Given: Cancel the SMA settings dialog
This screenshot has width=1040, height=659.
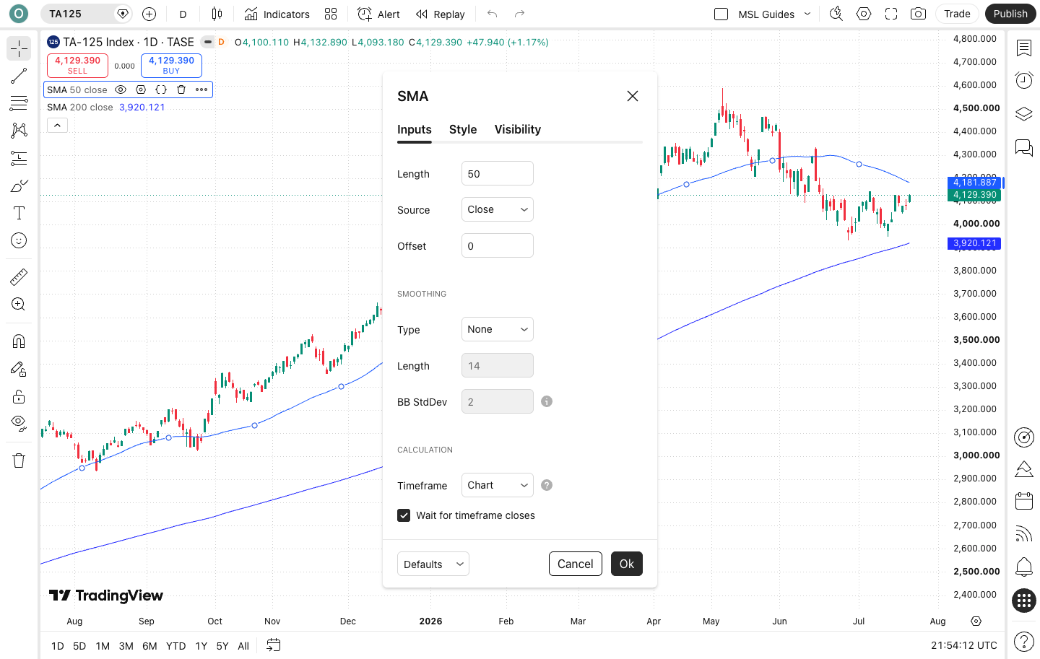Looking at the screenshot, I should point(576,564).
